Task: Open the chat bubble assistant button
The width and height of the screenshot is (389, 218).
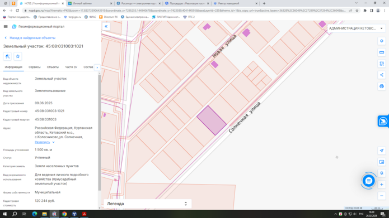Action: 368,181
